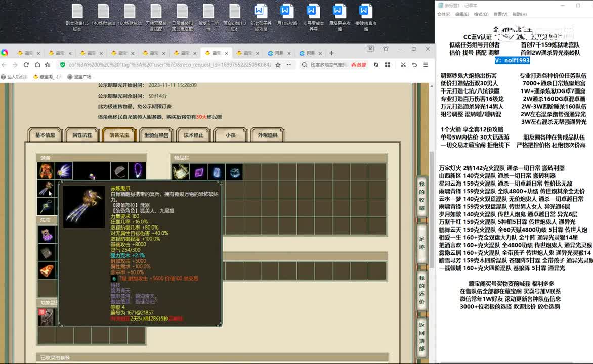Open the 鉴宝广场 bookmark

tap(79, 77)
